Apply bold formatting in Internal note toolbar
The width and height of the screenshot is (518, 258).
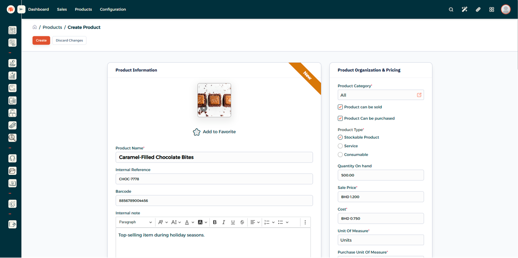pyautogui.click(x=215, y=222)
